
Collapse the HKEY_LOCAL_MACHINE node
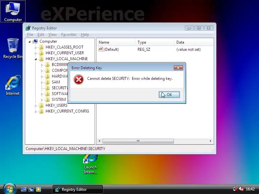point(36,59)
